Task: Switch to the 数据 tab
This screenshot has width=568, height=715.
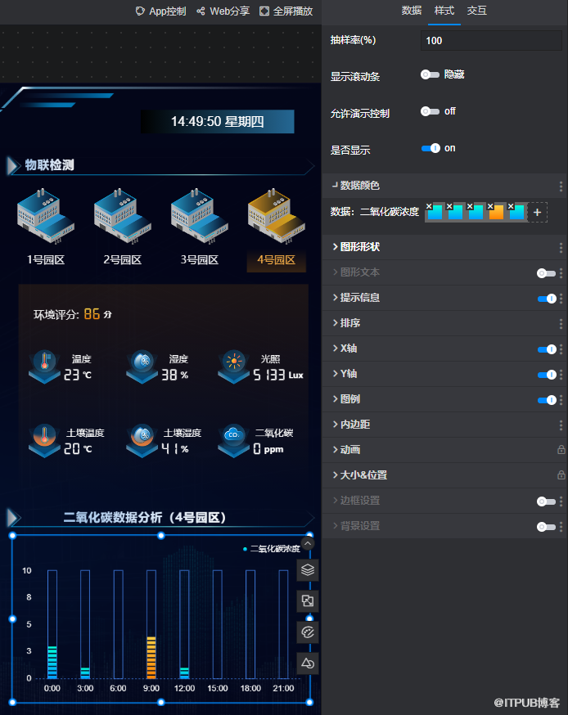Action: [411, 11]
